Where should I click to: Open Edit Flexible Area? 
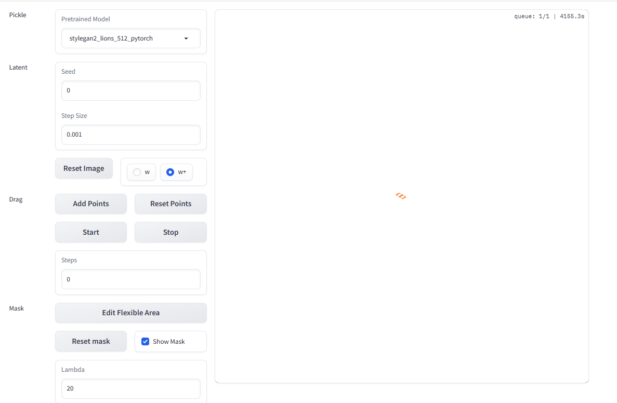tap(130, 313)
